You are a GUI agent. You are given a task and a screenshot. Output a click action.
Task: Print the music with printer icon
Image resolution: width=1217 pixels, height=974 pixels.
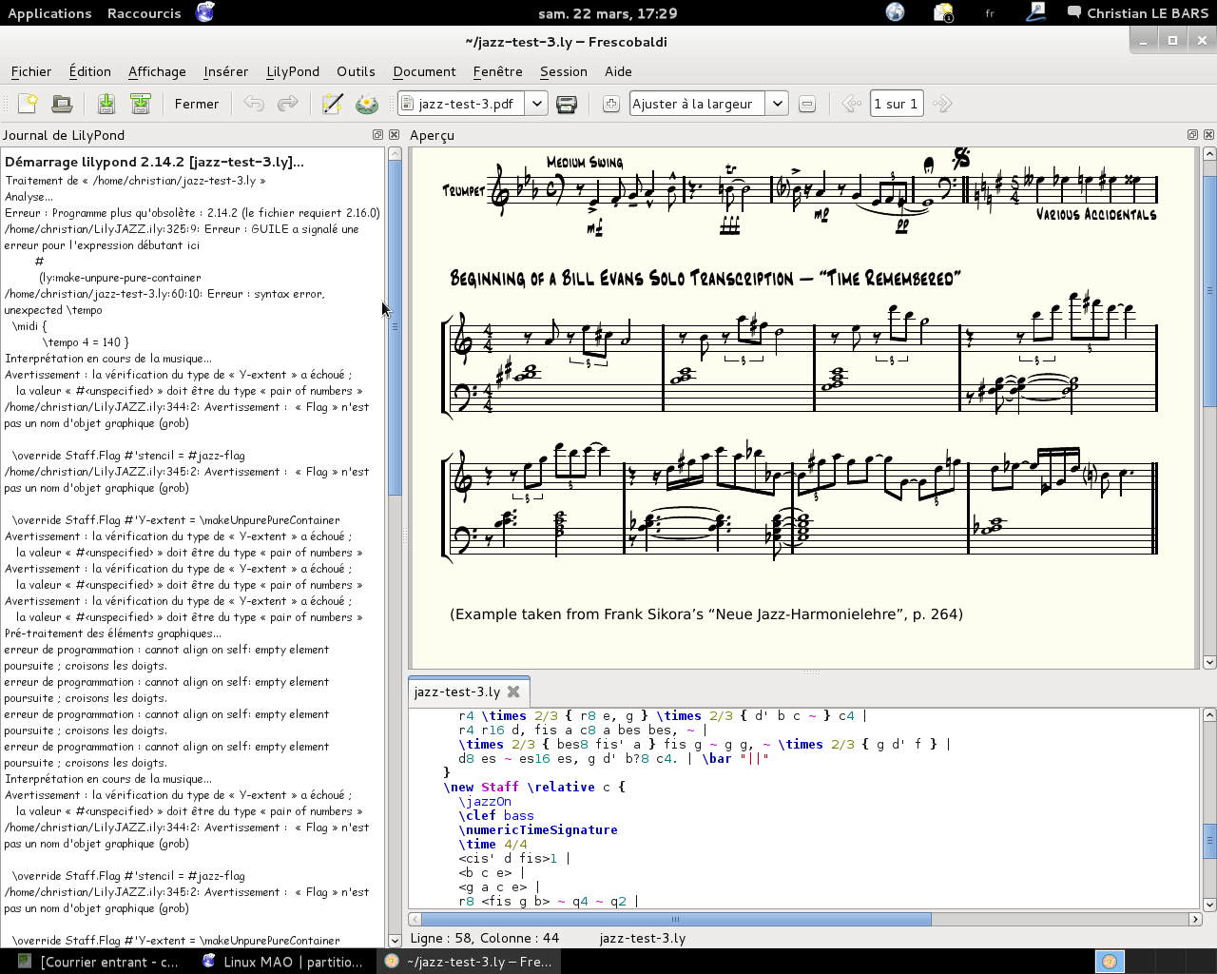(567, 104)
